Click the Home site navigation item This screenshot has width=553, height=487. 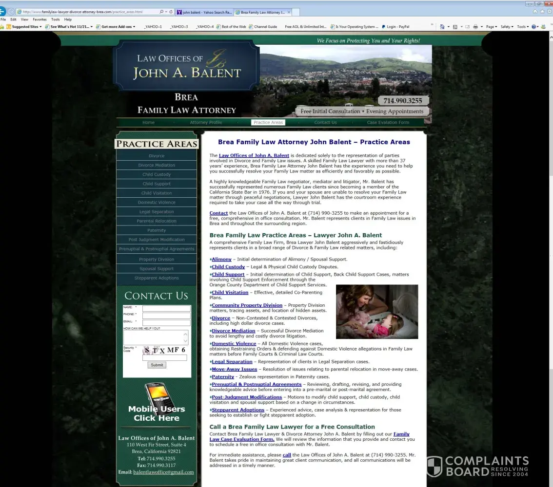click(148, 122)
